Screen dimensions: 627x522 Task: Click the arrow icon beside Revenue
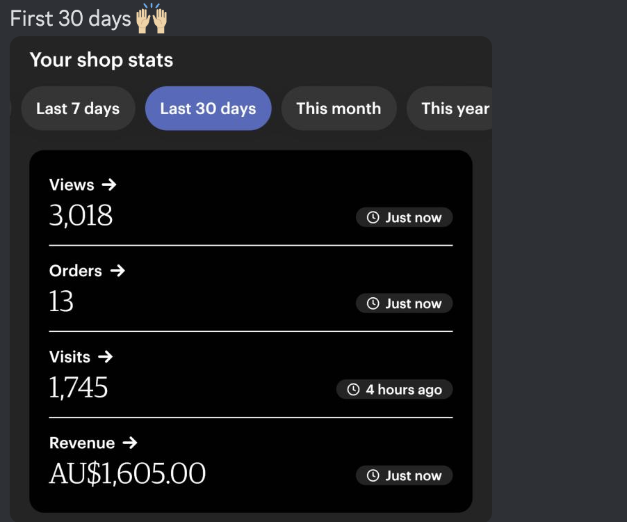pyautogui.click(x=129, y=443)
